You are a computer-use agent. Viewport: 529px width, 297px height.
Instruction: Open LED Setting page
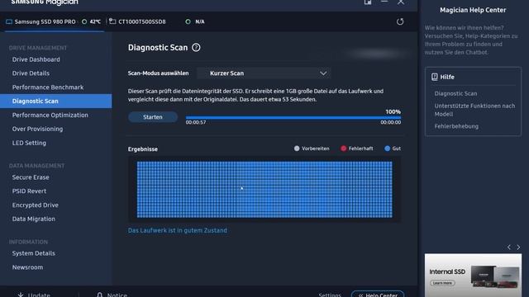tap(29, 143)
